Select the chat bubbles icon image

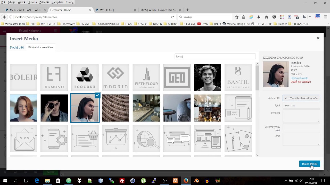click(x=177, y=138)
